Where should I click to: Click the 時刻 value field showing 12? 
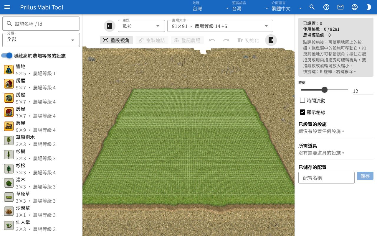point(363,91)
